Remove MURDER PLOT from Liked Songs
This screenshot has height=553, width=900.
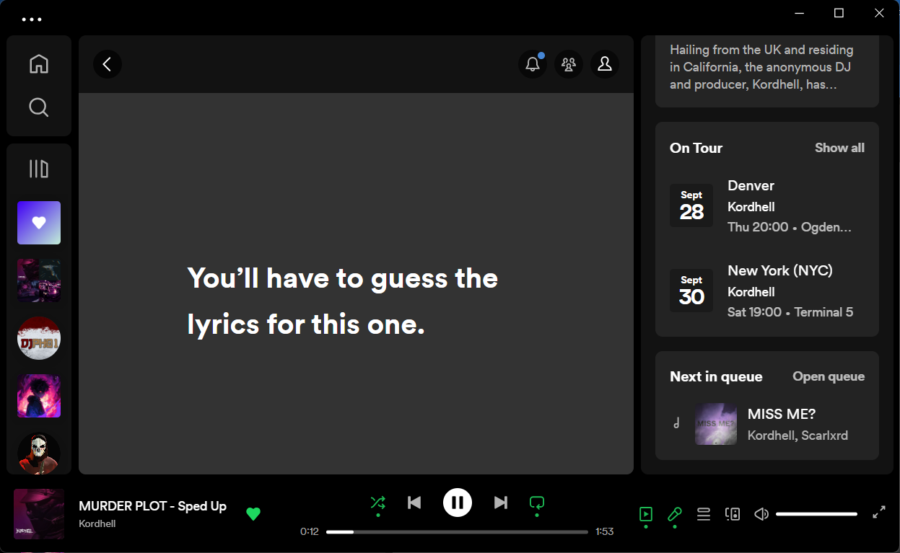[x=253, y=514]
